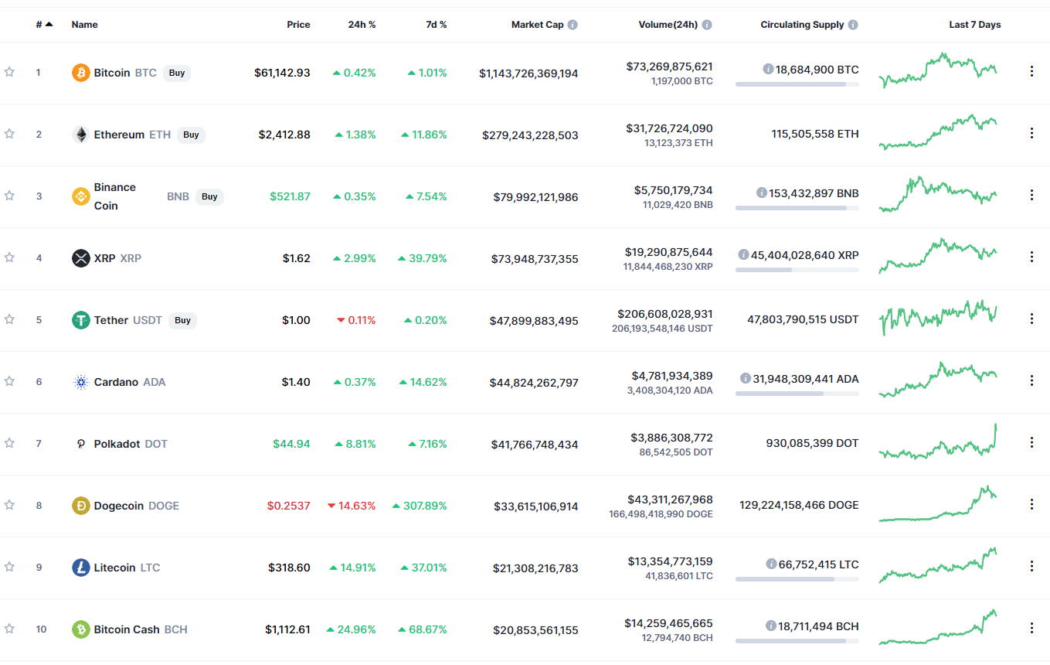This screenshot has height=665, width=1050.
Task: Open the three-dot menu for Polkadot
Action: click(1031, 442)
